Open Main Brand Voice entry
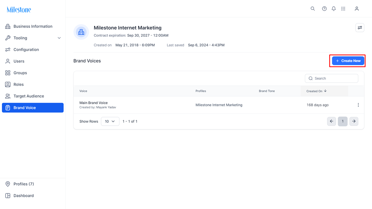 (93, 103)
